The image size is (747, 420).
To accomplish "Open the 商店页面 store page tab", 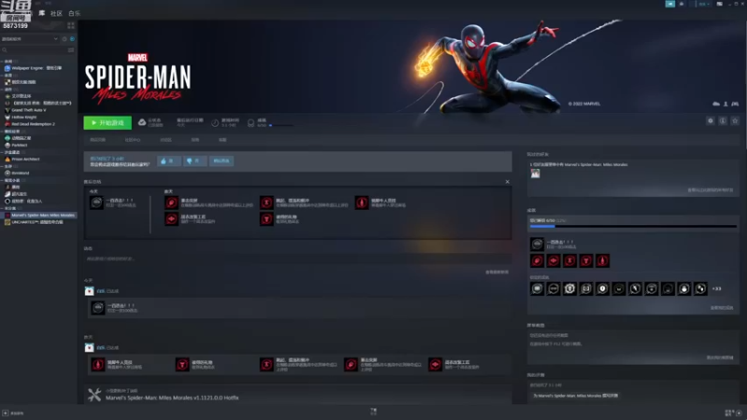I will click(x=98, y=140).
